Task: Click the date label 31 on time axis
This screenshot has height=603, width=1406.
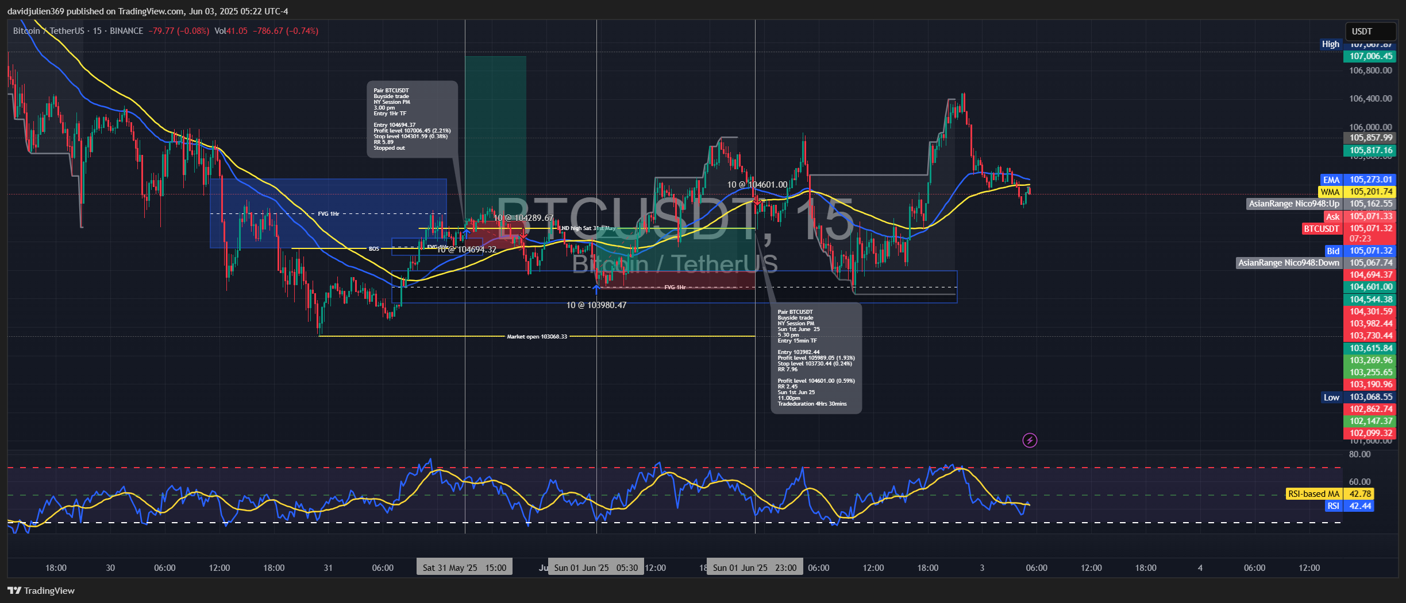Action: tap(328, 568)
